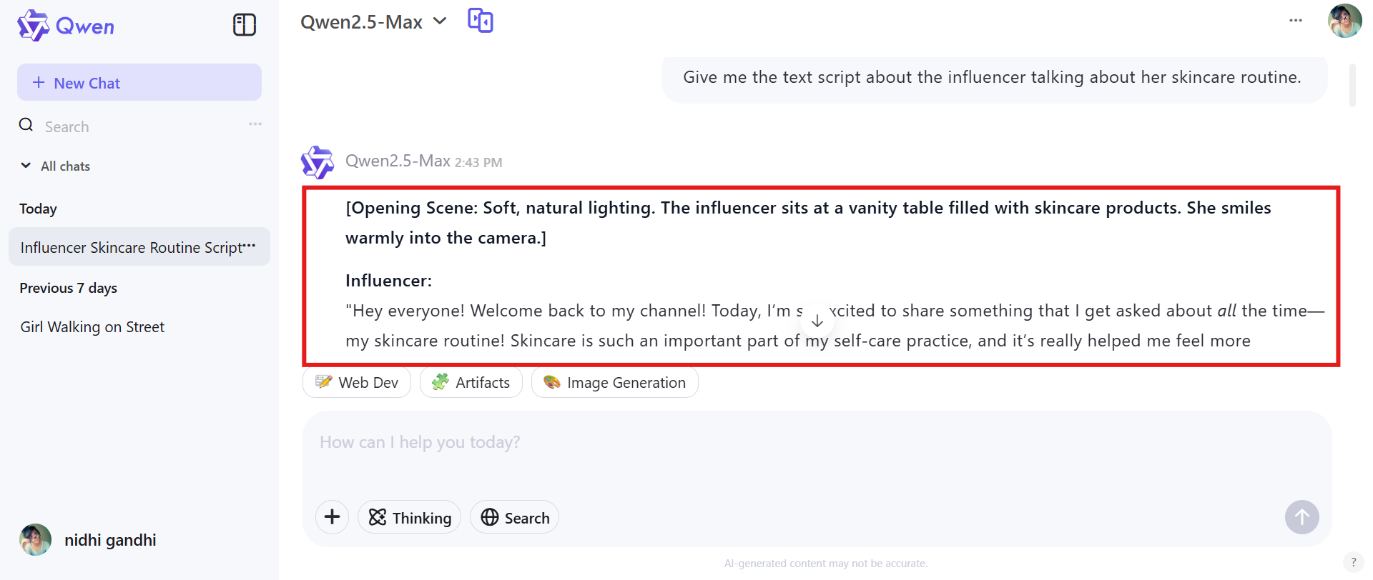This screenshot has width=1373, height=580.
Task: Click the plus attachment icon
Action: tap(332, 517)
